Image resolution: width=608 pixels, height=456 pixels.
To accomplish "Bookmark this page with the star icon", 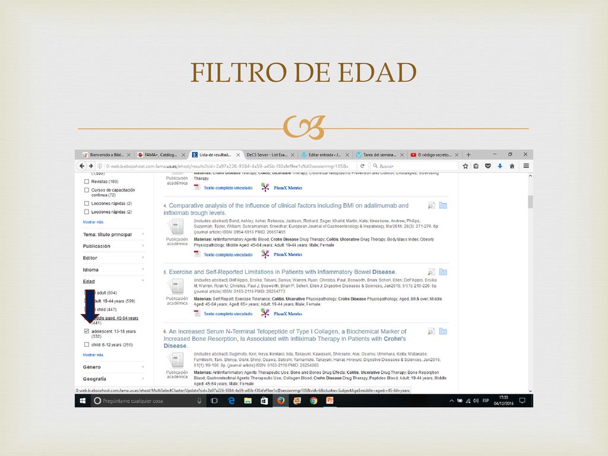I will (465, 166).
